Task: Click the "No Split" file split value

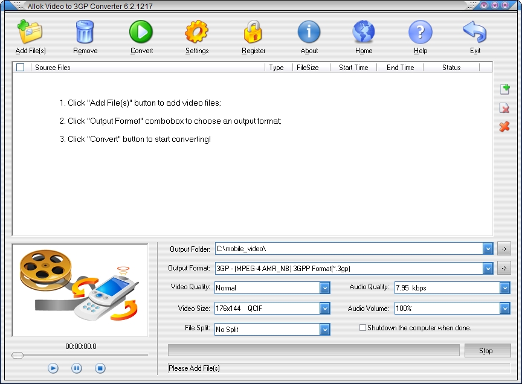Action: point(227,330)
